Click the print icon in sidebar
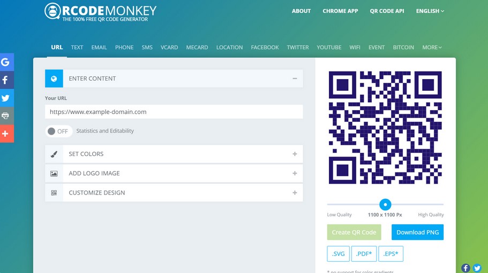The width and height of the screenshot is (488, 273). coord(6,115)
